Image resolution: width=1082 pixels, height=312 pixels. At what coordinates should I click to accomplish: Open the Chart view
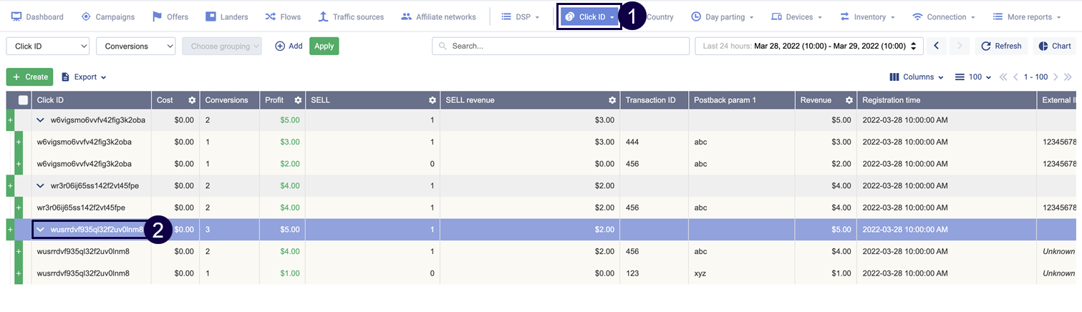coord(1054,46)
